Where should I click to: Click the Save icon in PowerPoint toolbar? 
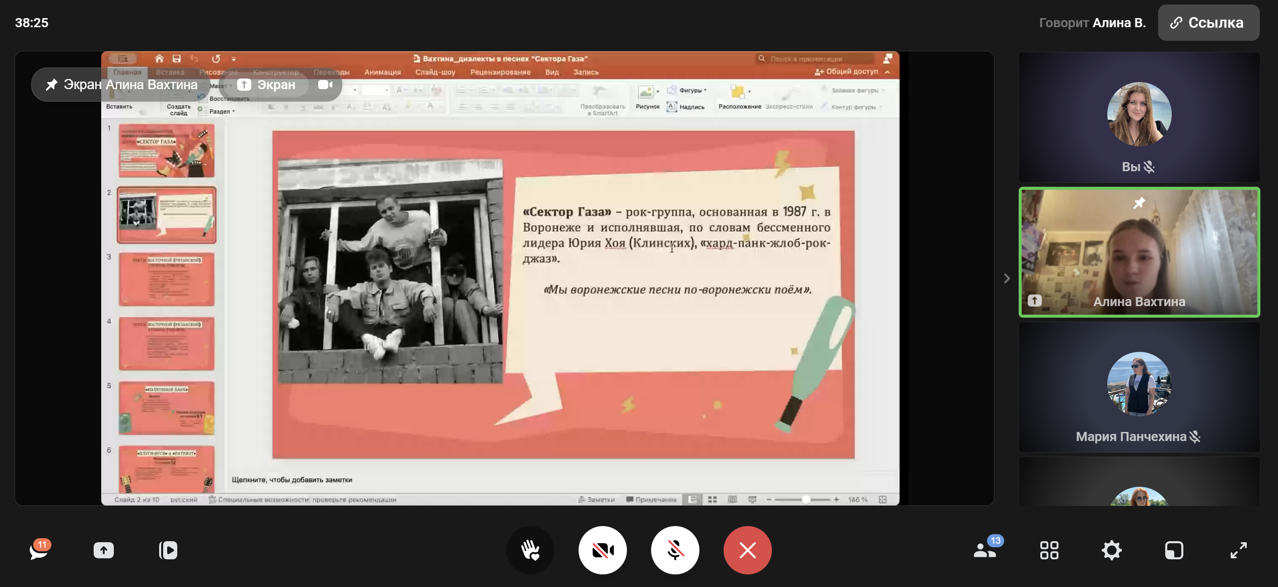coord(177,59)
